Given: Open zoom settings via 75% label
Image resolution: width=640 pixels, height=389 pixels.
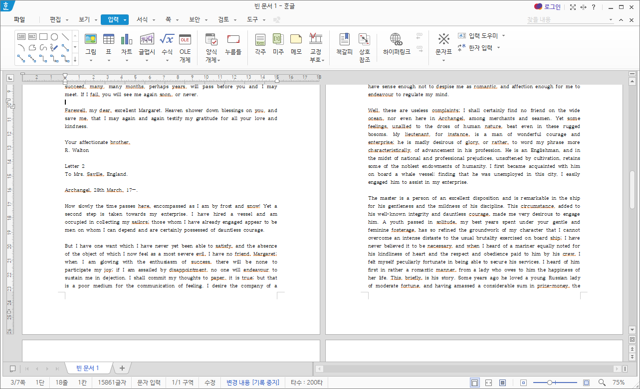Looking at the screenshot, I should 619,383.
